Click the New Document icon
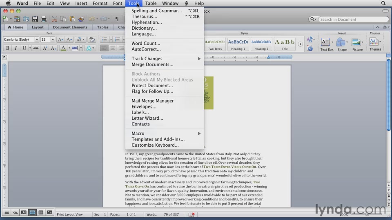The width and height of the screenshot is (392, 220). click(x=5, y=19)
